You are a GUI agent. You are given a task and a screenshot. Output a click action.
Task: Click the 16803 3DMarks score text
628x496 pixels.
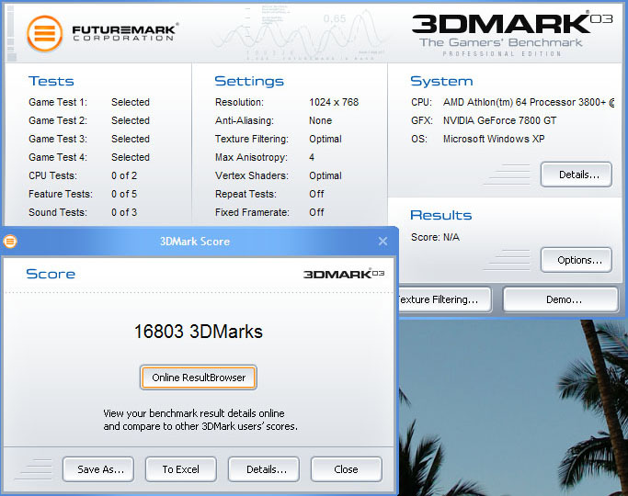pos(199,332)
